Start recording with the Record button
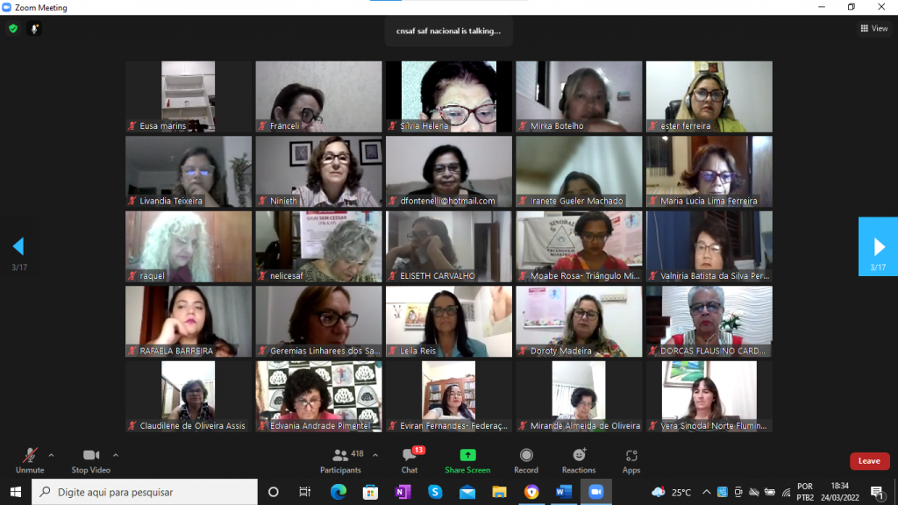898x505 pixels. click(526, 460)
